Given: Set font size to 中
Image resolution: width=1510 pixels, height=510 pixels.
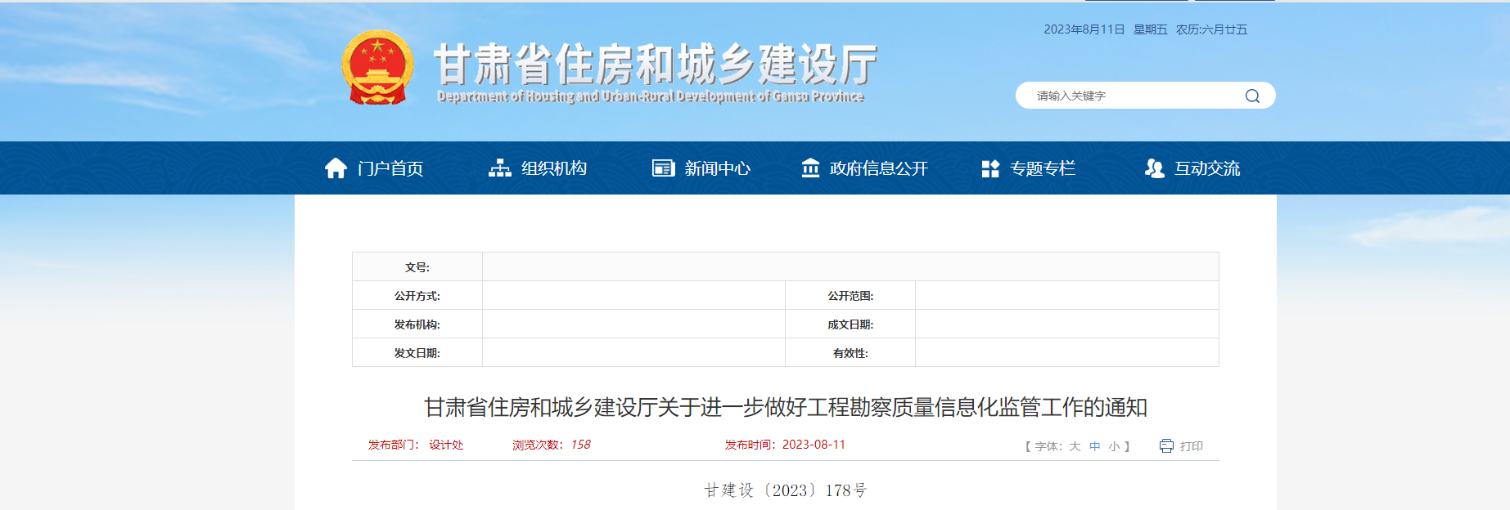Looking at the screenshot, I should click(1095, 446).
